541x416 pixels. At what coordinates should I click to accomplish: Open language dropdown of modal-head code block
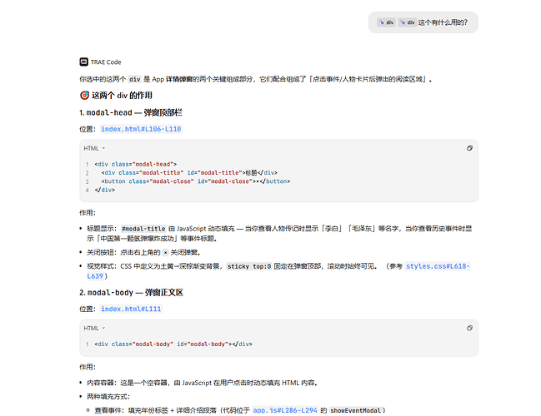94,148
